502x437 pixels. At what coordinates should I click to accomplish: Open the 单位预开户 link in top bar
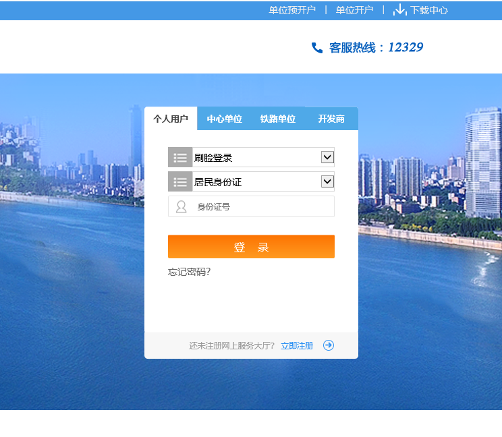point(291,10)
